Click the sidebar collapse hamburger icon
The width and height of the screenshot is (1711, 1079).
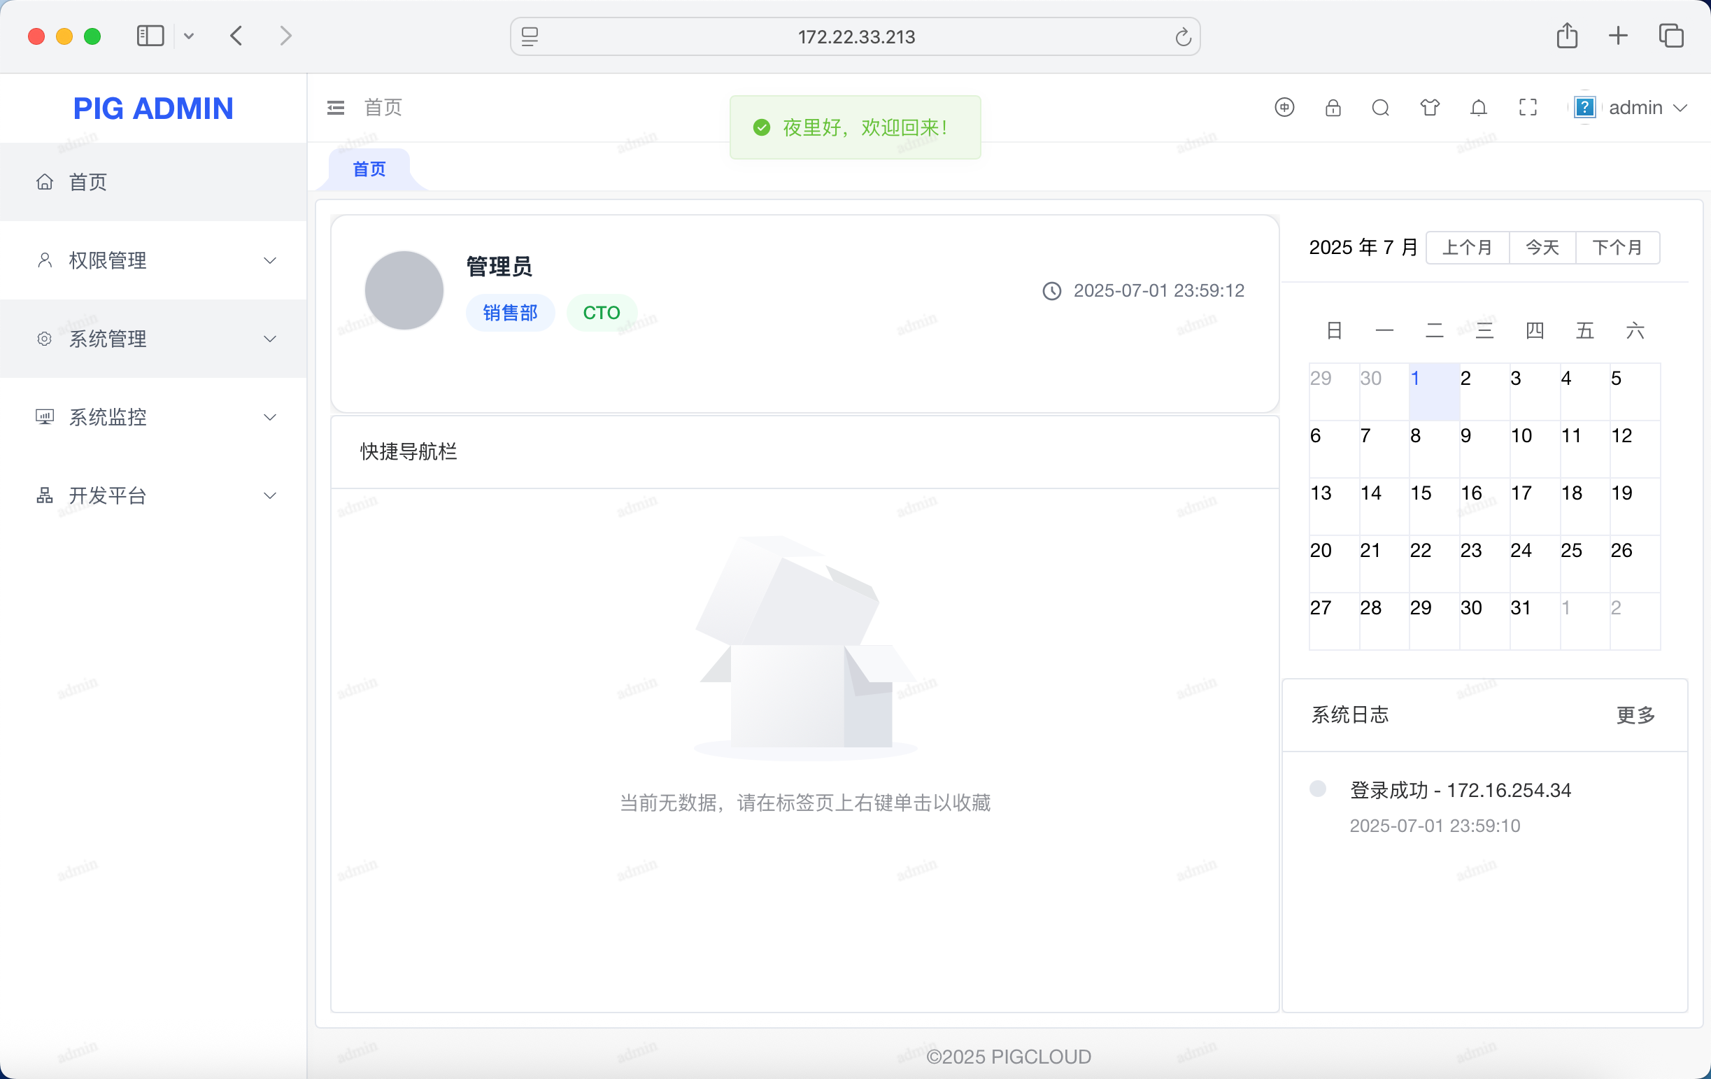coord(335,107)
